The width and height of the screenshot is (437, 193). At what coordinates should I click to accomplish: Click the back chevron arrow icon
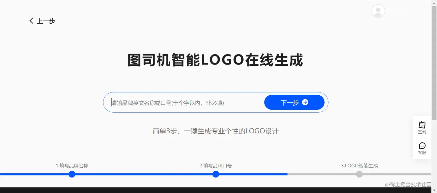tap(31, 21)
